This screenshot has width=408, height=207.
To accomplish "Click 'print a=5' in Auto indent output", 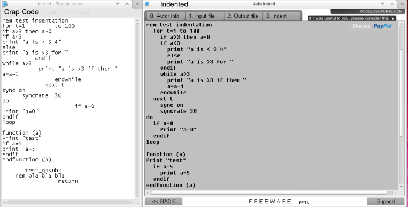I will pos(175,173).
